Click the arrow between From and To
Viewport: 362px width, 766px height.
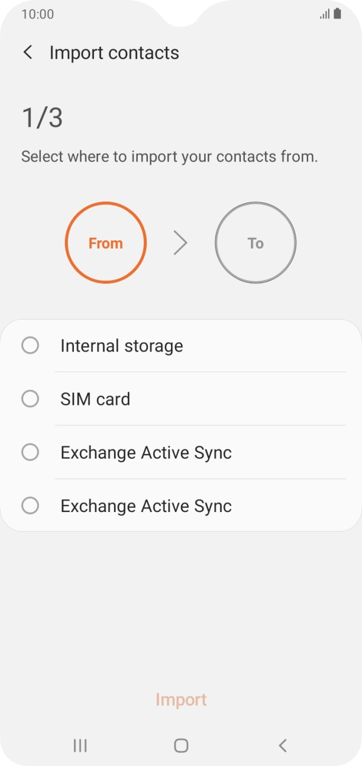click(180, 243)
